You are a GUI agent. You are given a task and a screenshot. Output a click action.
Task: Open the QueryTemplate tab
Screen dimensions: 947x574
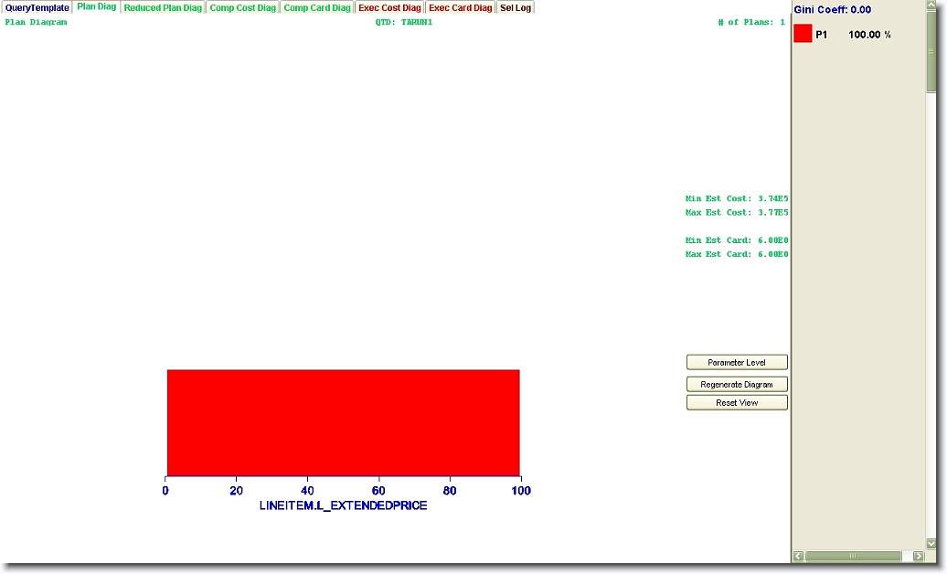(x=37, y=7)
